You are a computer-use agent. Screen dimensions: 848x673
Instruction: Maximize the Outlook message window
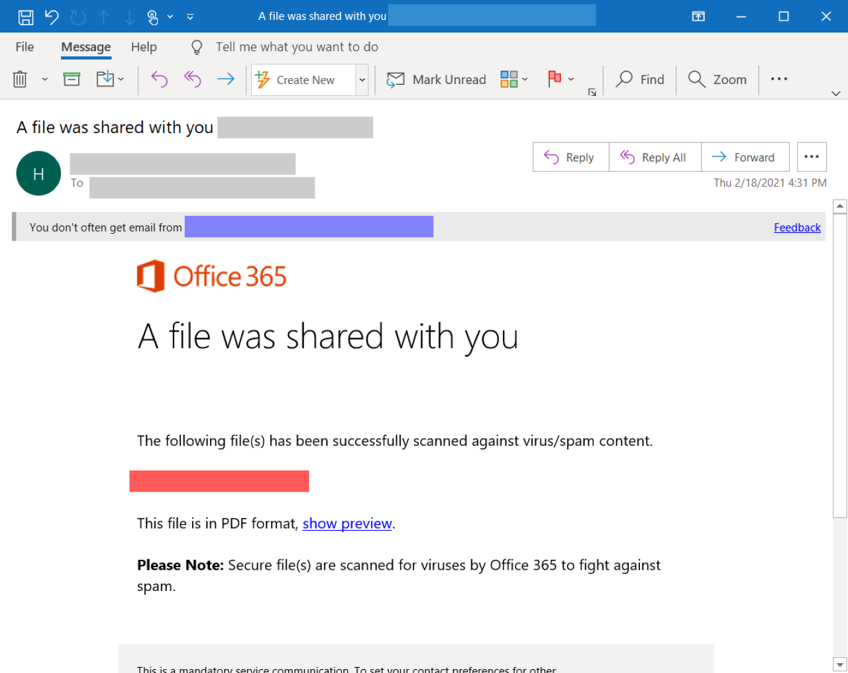pyautogui.click(x=784, y=17)
